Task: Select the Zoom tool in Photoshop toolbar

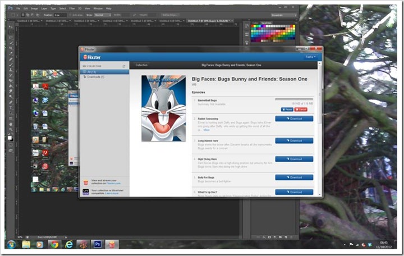Action: point(11,130)
